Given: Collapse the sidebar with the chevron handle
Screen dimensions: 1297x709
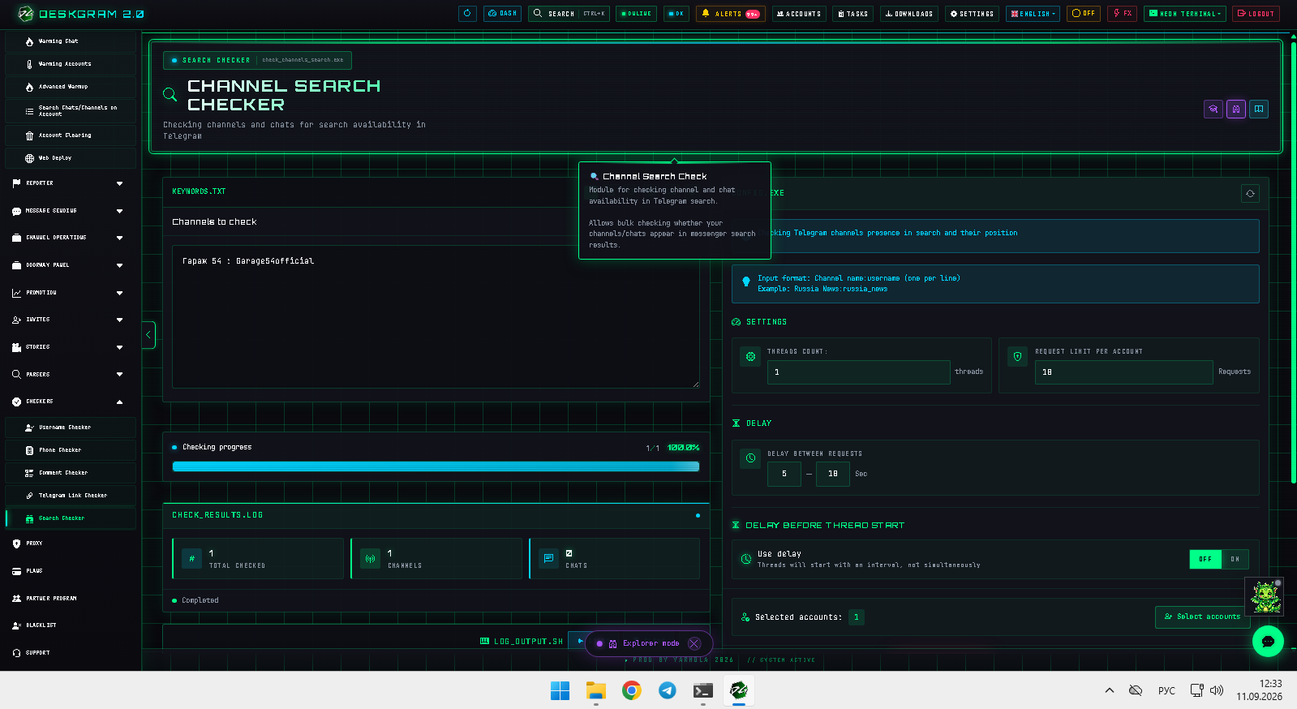Looking at the screenshot, I should coord(148,334).
